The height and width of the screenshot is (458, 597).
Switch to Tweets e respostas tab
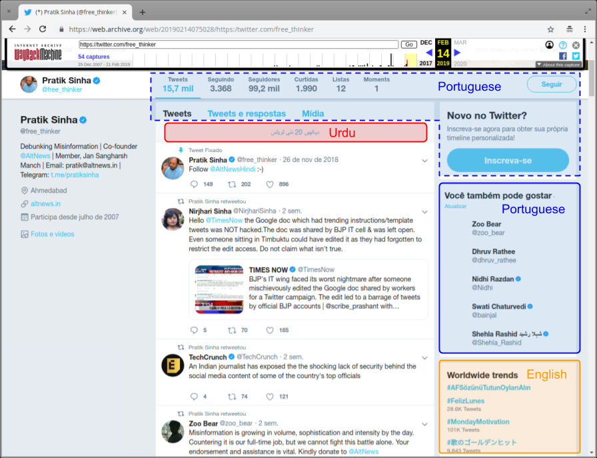[247, 113]
